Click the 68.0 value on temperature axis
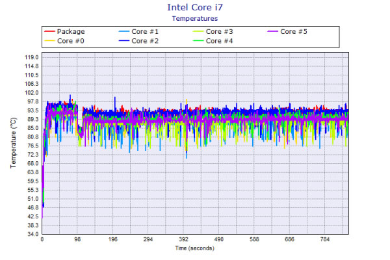This screenshot has width=390, height=260. point(32,163)
